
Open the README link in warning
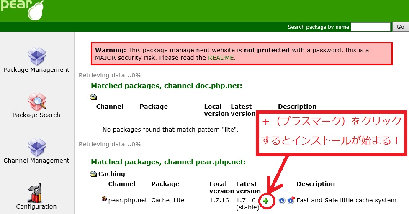click(x=221, y=58)
